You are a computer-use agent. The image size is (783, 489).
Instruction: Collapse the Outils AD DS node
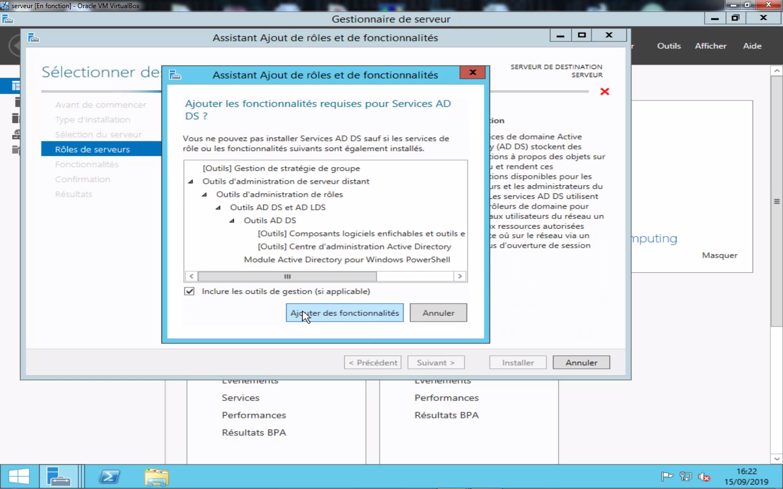232,221
